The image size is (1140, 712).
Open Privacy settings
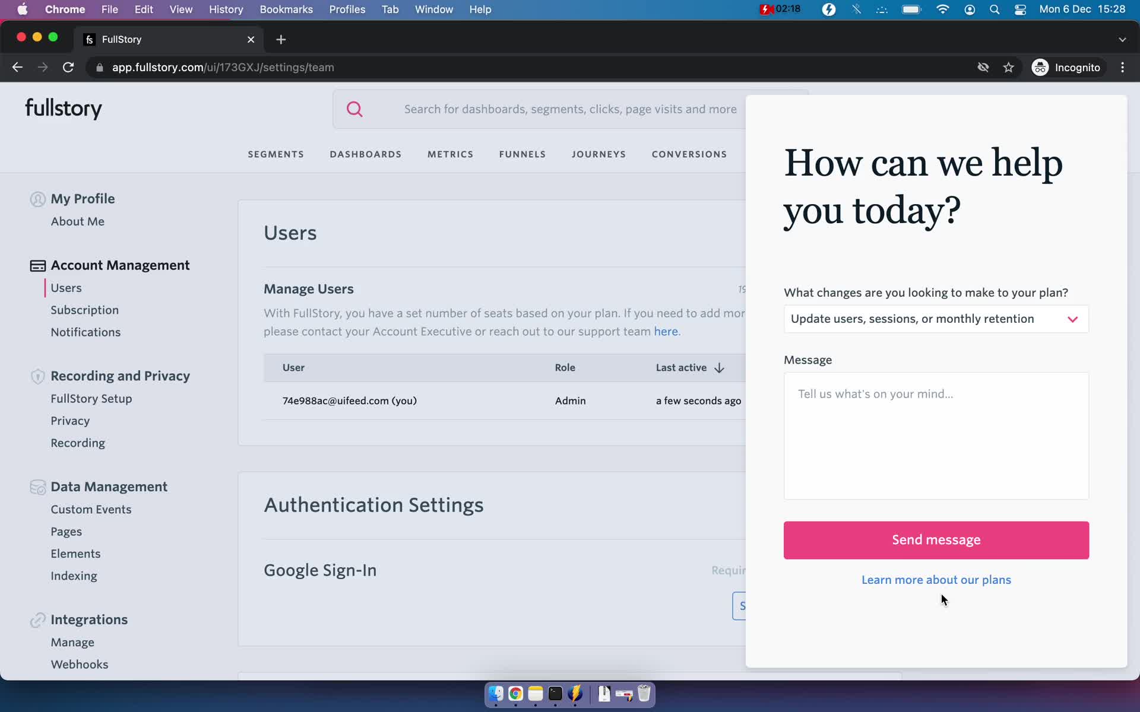70,421
